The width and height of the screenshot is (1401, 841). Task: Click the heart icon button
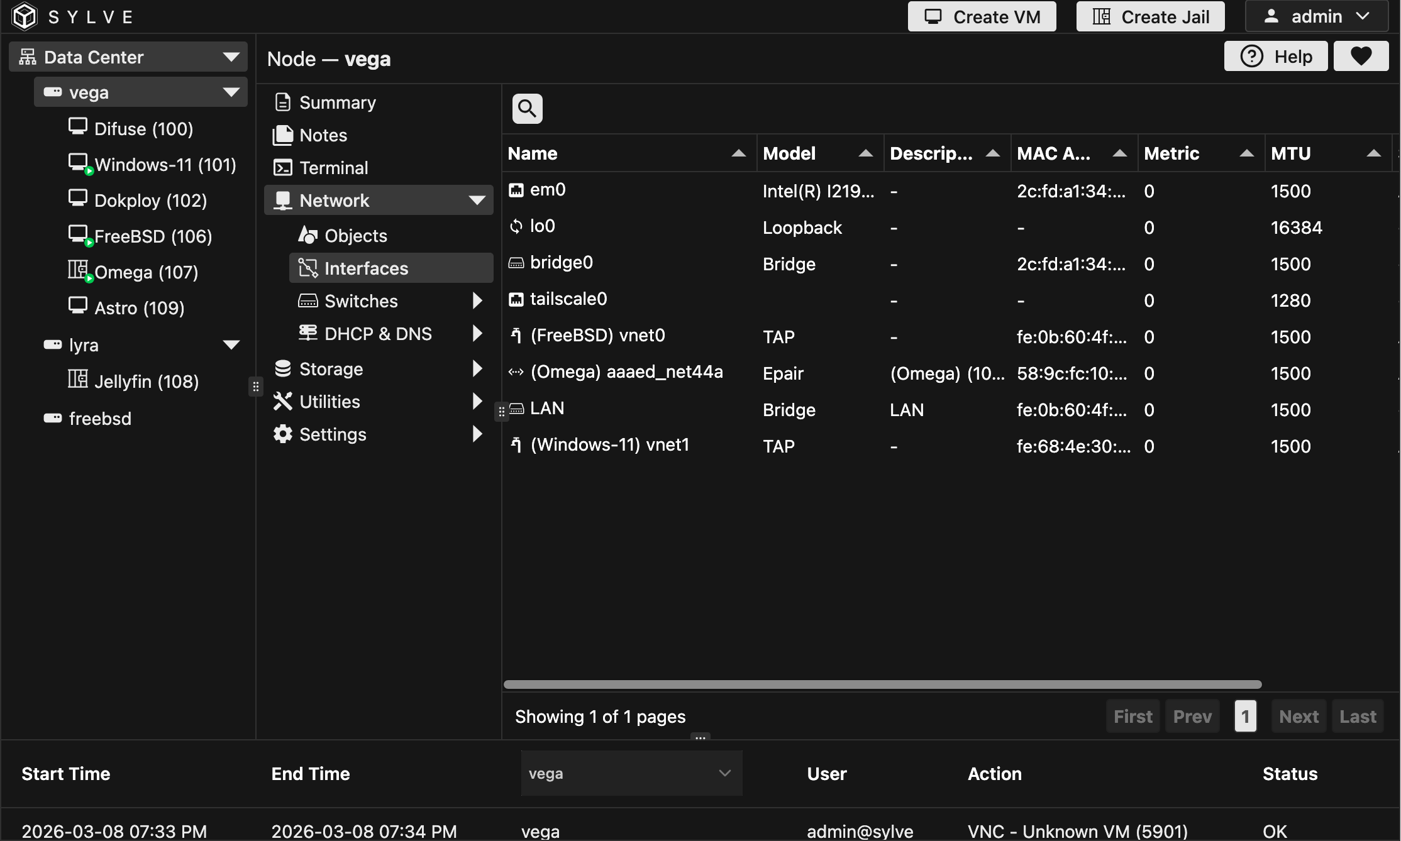[1361, 57]
